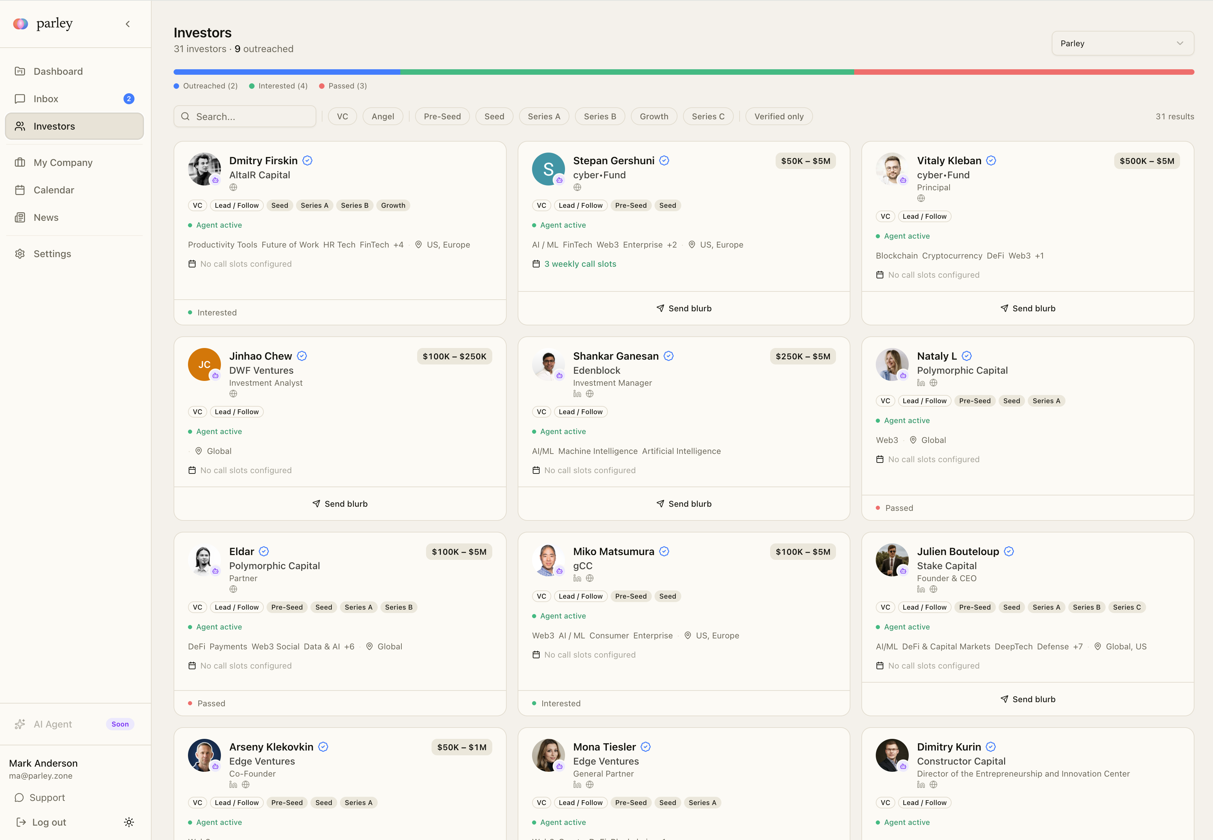The image size is (1213, 840).
Task: Open Miko Matsumura's LinkedIn icon
Action: pos(578,578)
